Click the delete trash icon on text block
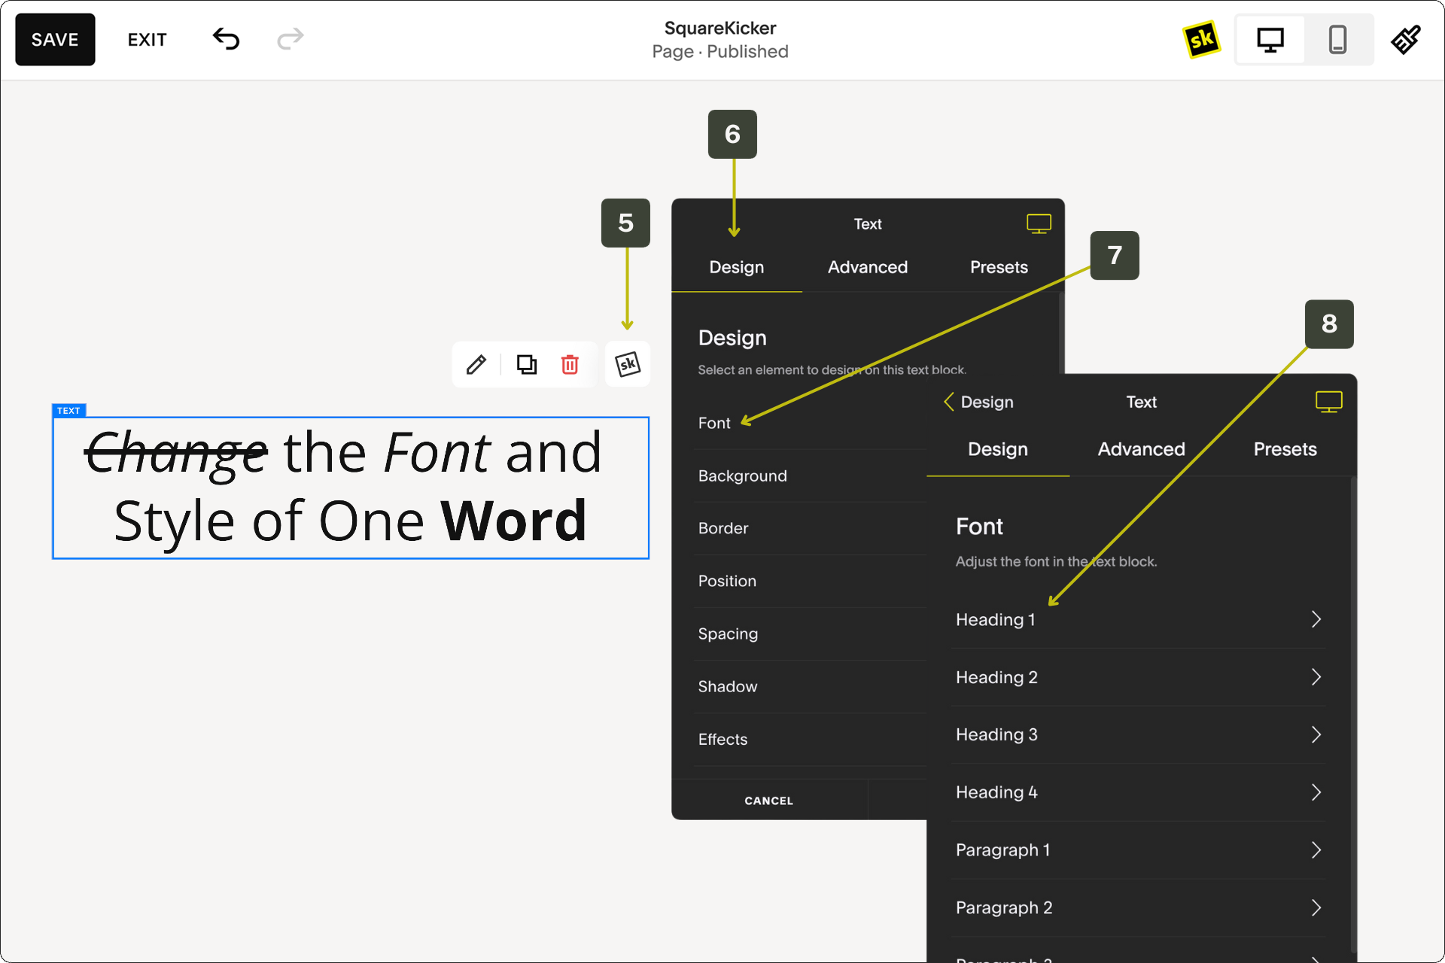 [x=570, y=363]
